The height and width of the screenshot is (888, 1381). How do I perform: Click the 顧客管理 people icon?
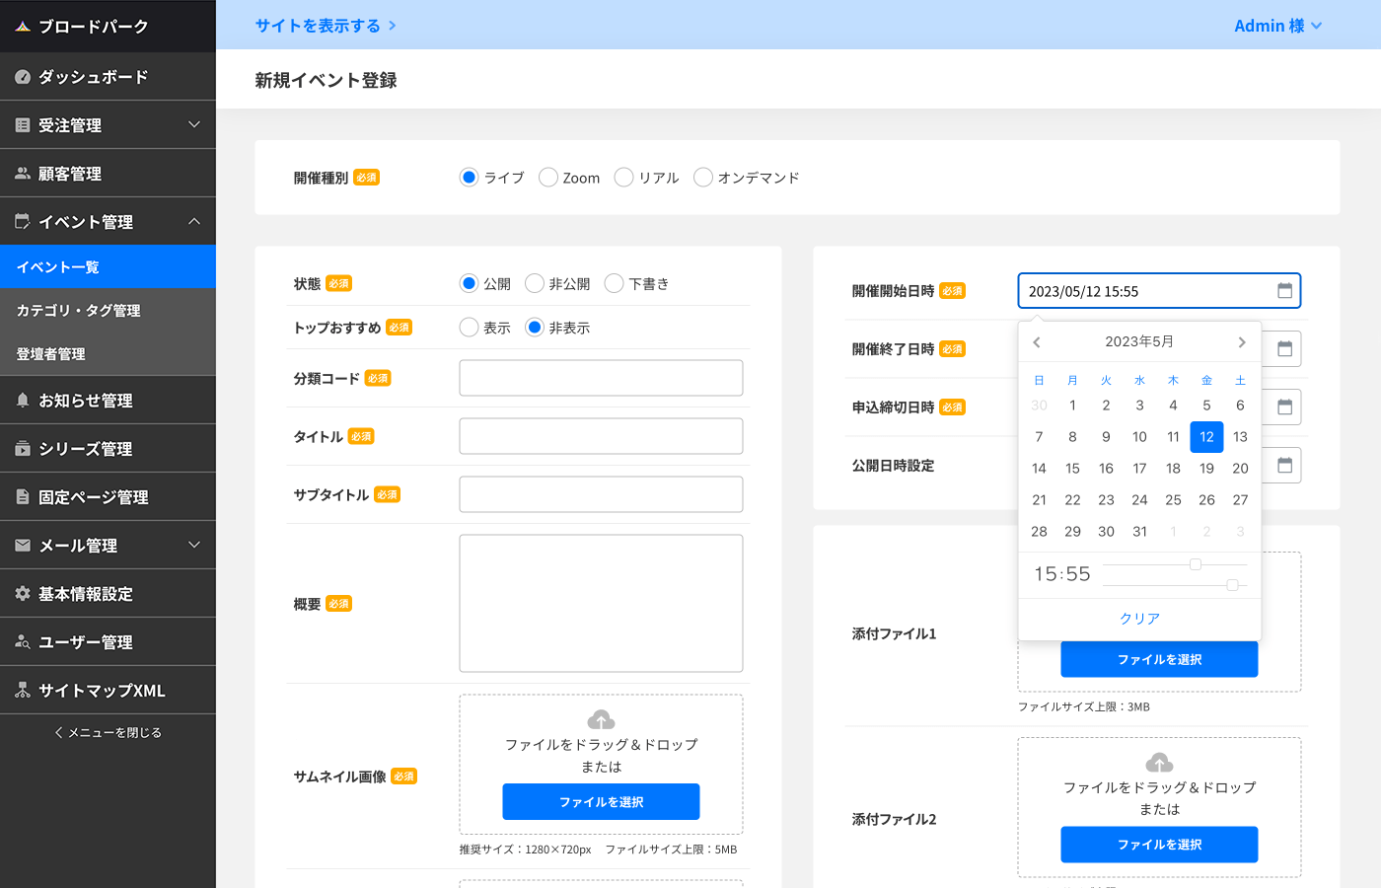pos(23,174)
